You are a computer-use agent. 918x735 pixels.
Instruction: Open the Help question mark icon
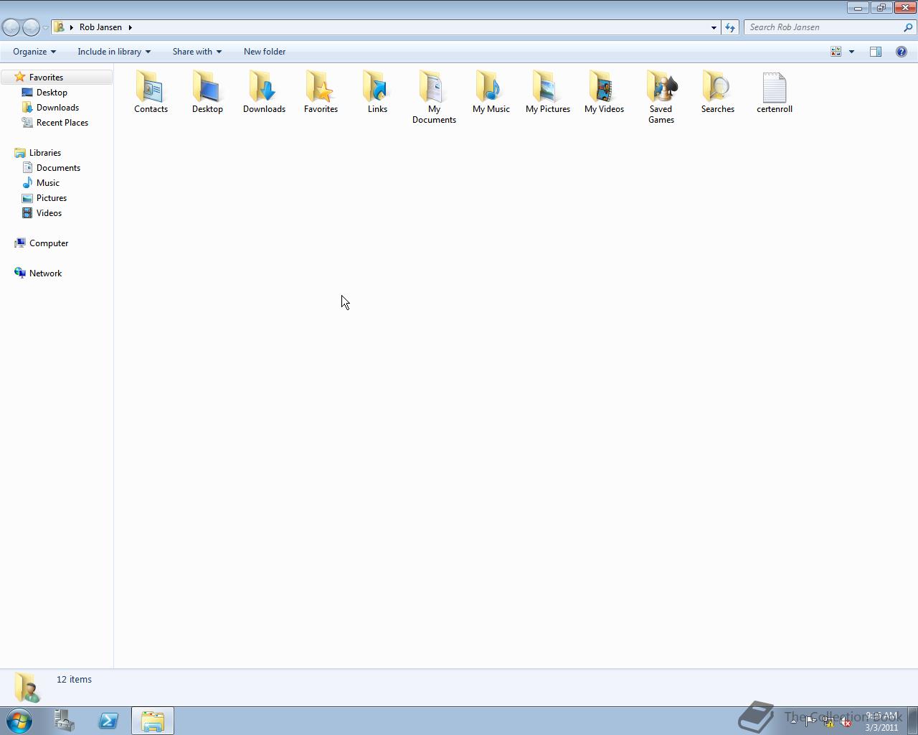[x=902, y=52]
